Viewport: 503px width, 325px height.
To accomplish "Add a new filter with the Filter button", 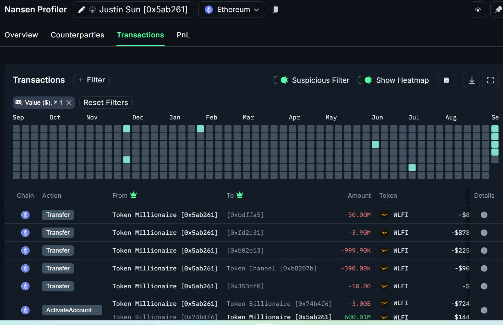I will (91, 80).
